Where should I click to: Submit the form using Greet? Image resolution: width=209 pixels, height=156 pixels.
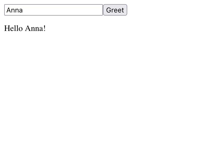coord(115,10)
